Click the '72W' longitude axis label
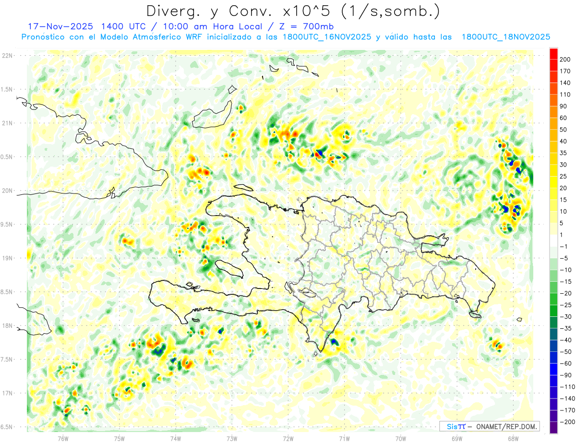576x445 pixels. [288, 438]
